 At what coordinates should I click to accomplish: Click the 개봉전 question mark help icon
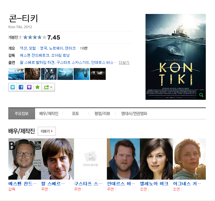(20, 37)
